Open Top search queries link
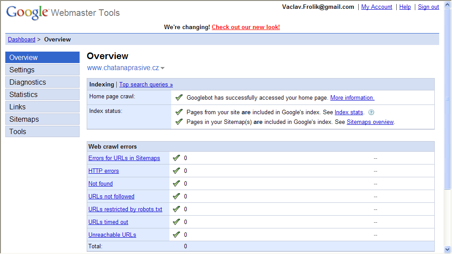The height and width of the screenshot is (254, 452). 146,85
